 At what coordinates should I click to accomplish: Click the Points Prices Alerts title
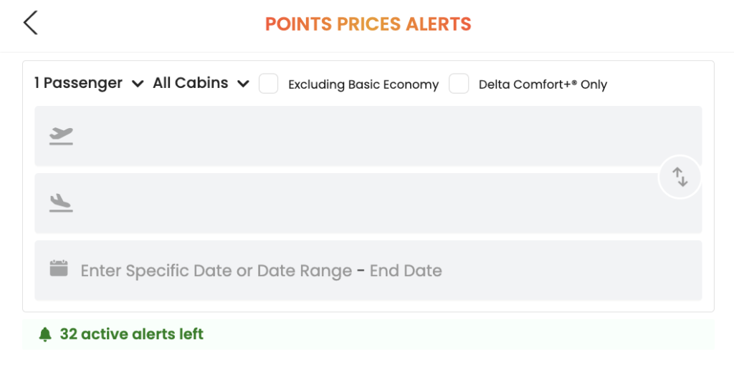point(368,24)
